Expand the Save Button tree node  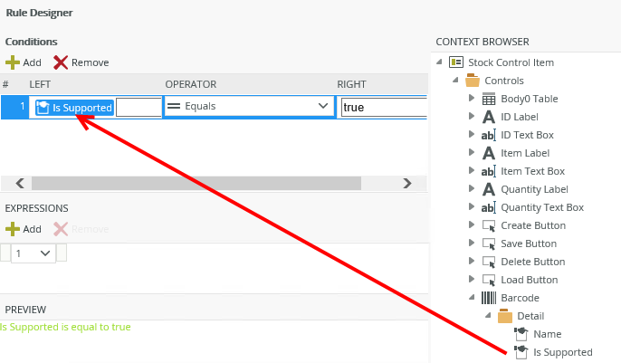pyautogui.click(x=472, y=244)
